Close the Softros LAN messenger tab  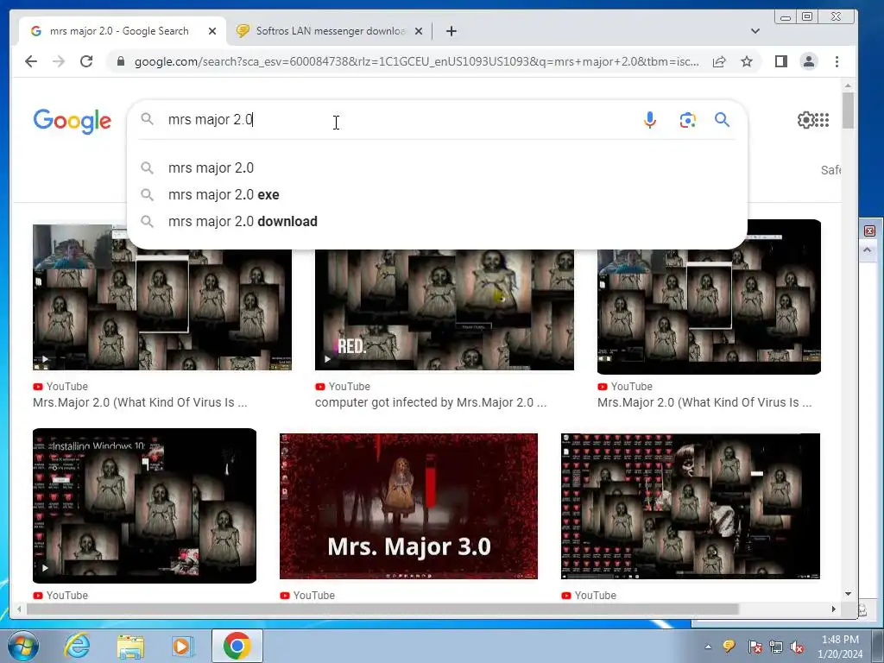(x=419, y=31)
